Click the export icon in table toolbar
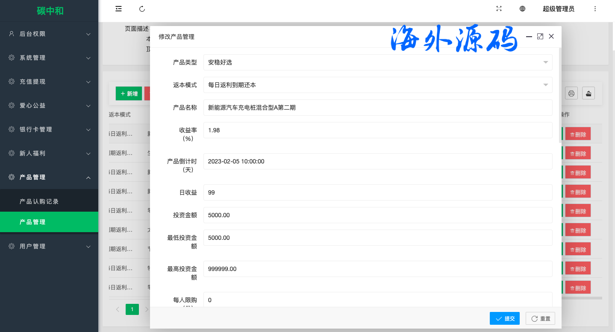This screenshot has height=332, width=615. click(x=589, y=93)
